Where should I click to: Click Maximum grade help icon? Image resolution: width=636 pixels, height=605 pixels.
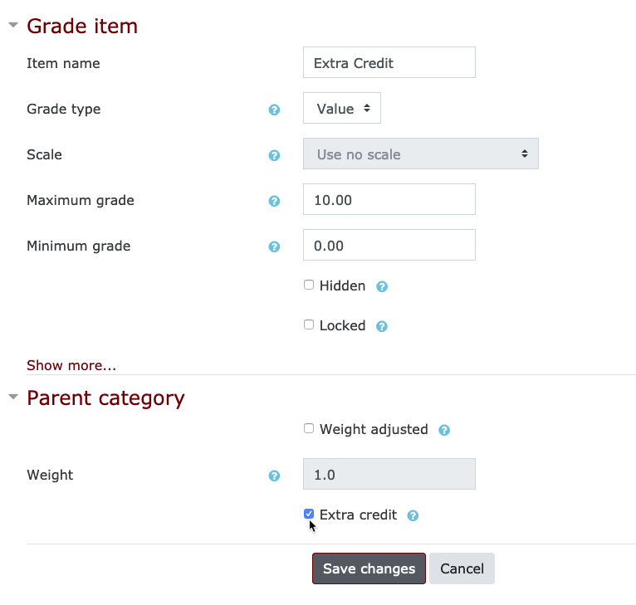pos(274,201)
